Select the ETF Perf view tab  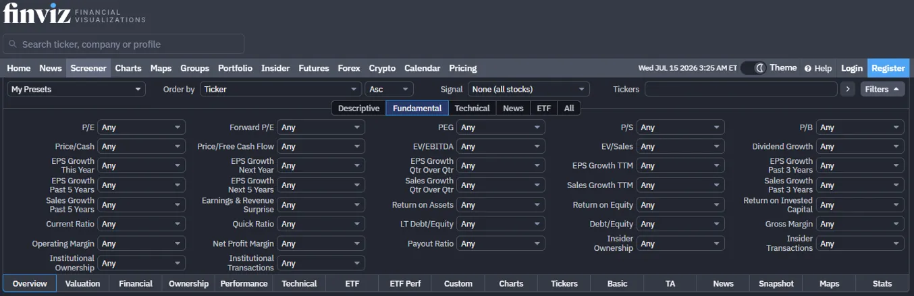click(x=404, y=284)
